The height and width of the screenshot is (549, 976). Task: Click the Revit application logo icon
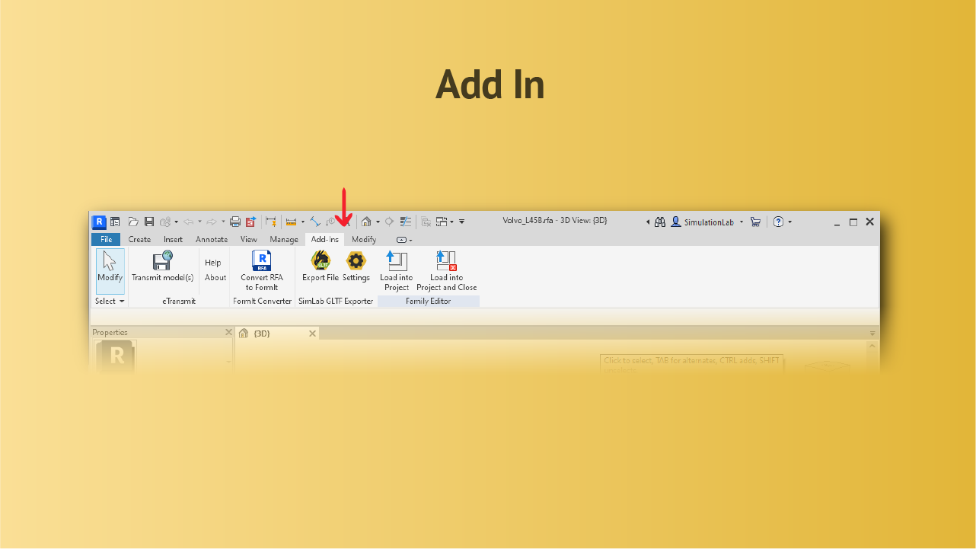[99, 222]
